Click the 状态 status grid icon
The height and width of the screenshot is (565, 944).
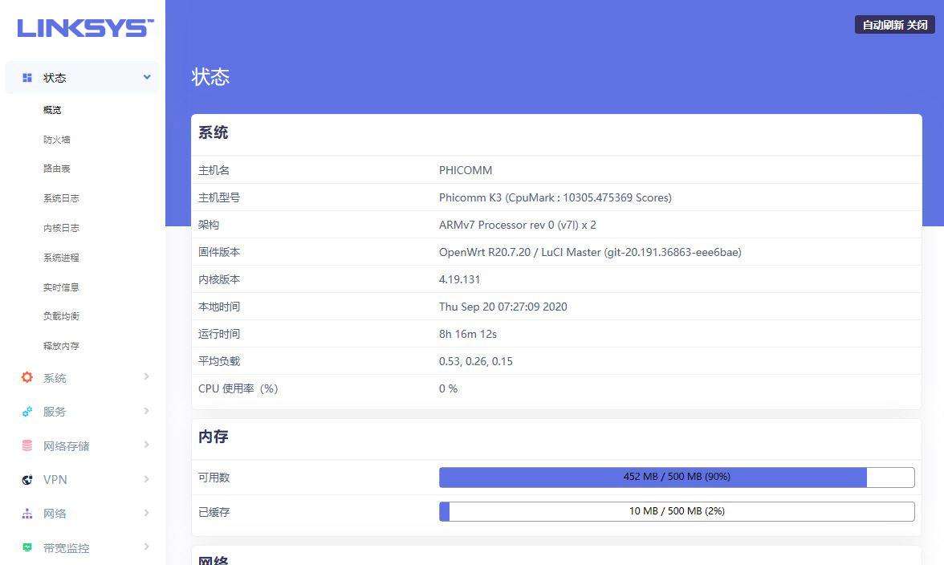[x=26, y=77]
